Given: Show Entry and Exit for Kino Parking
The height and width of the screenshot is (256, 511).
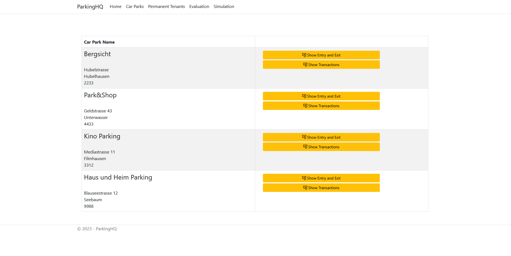Looking at the screenshot, I should tap(321, 137).
